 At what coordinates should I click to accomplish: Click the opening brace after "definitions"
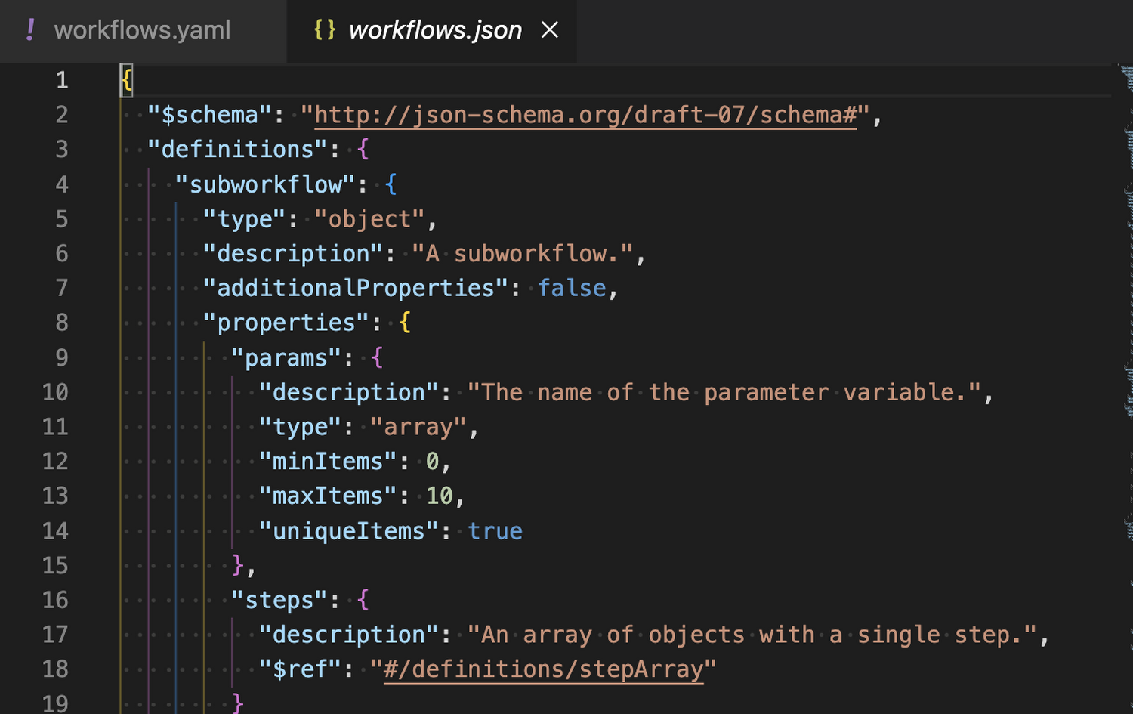pos(363,150)
